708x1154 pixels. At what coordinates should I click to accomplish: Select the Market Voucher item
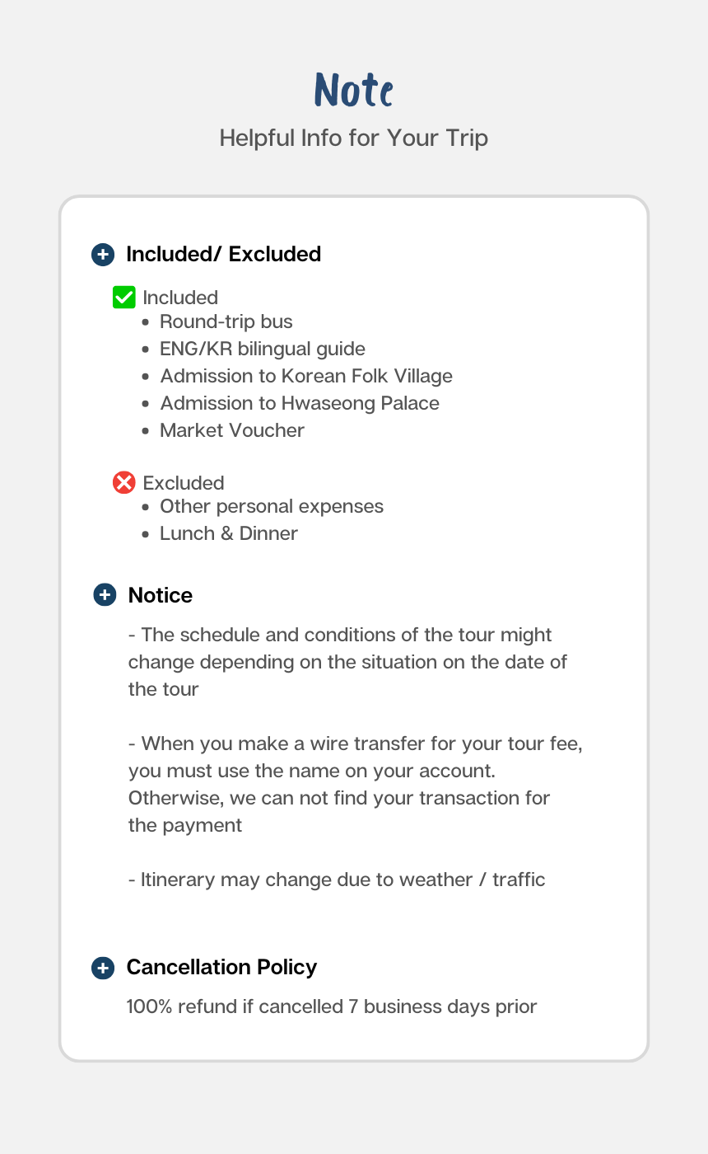[232, 430]
